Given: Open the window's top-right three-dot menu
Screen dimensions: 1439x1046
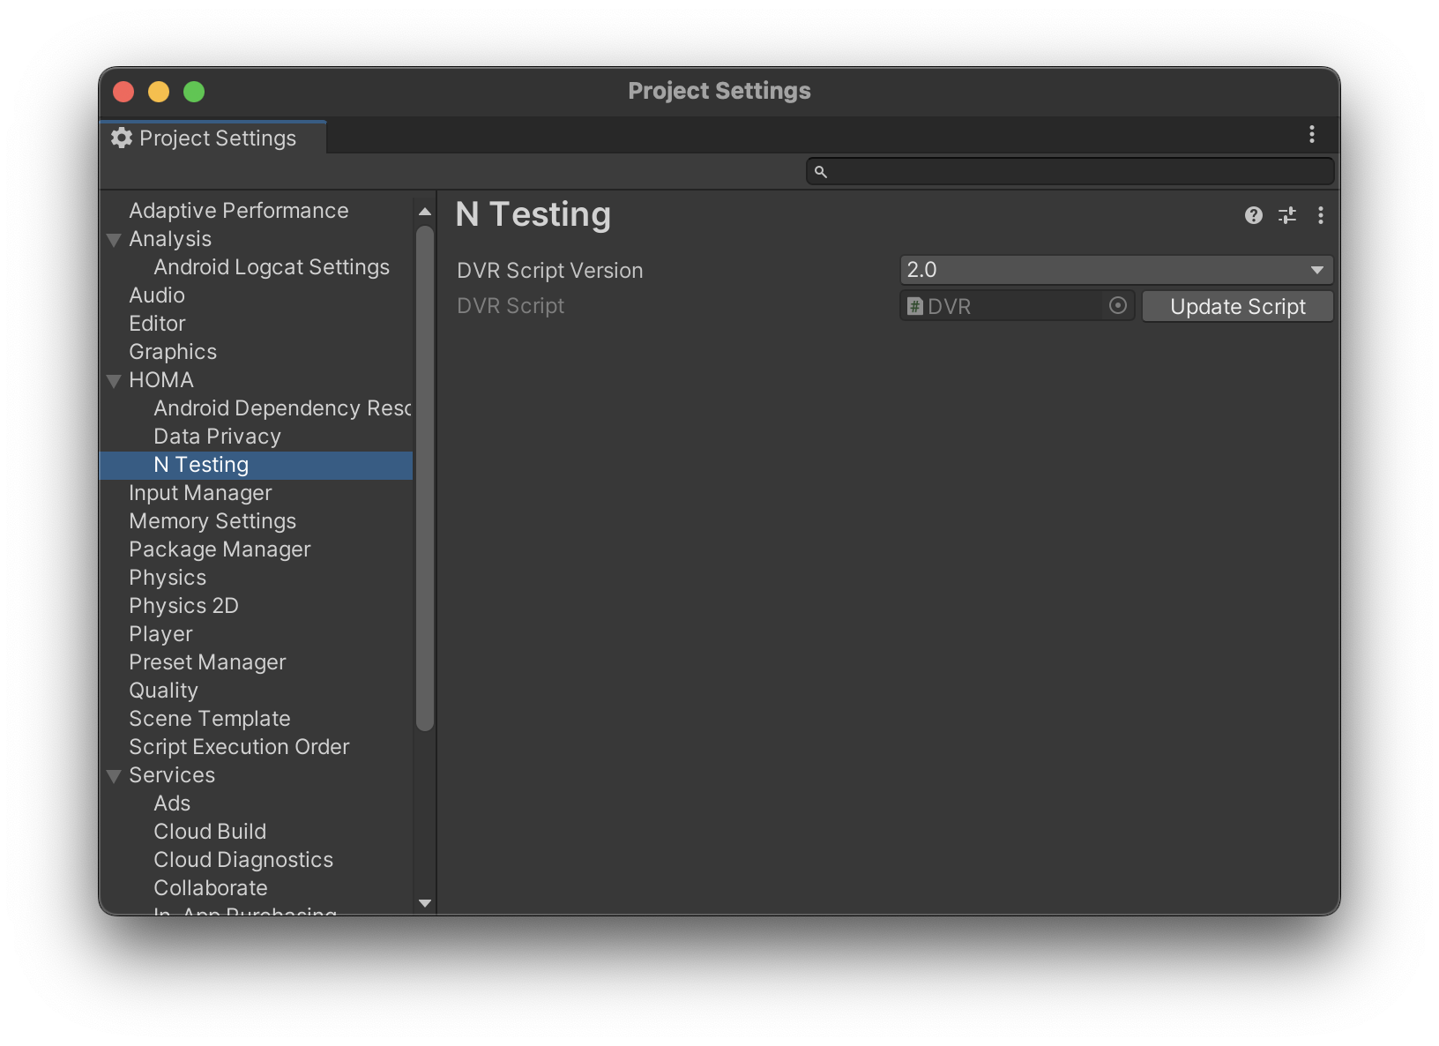Looking at the screenshot, I should [1311, 134].
